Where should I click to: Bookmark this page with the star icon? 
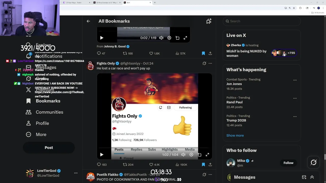tap(294, 8)
